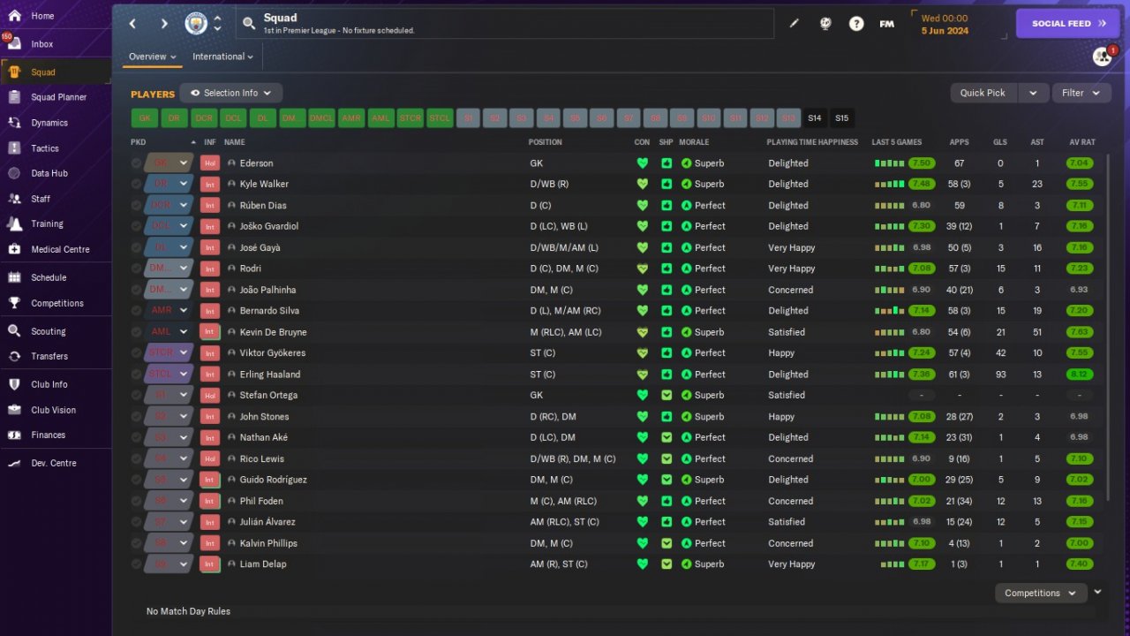This screenshot has width=1130, height=636.
Task: Tick the selection circle for Erling Haaland
Action: pos(136,375)
